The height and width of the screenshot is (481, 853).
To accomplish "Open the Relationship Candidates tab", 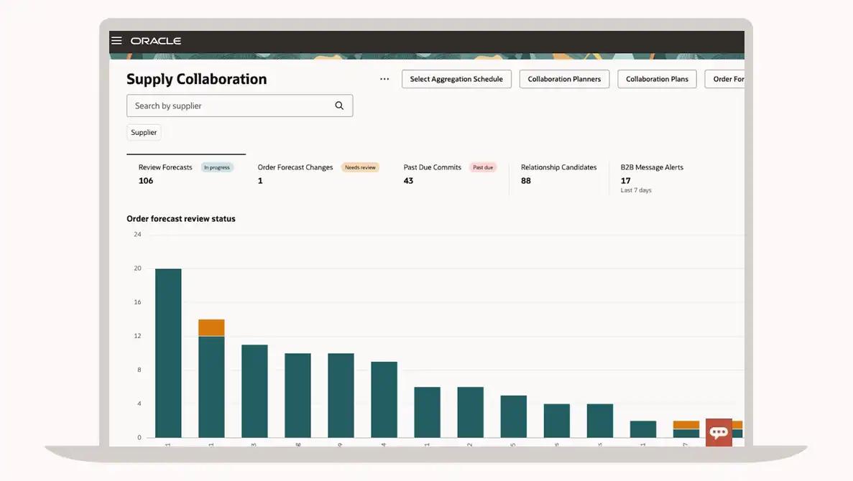I will pyautogui.click(x=558, y=167).
